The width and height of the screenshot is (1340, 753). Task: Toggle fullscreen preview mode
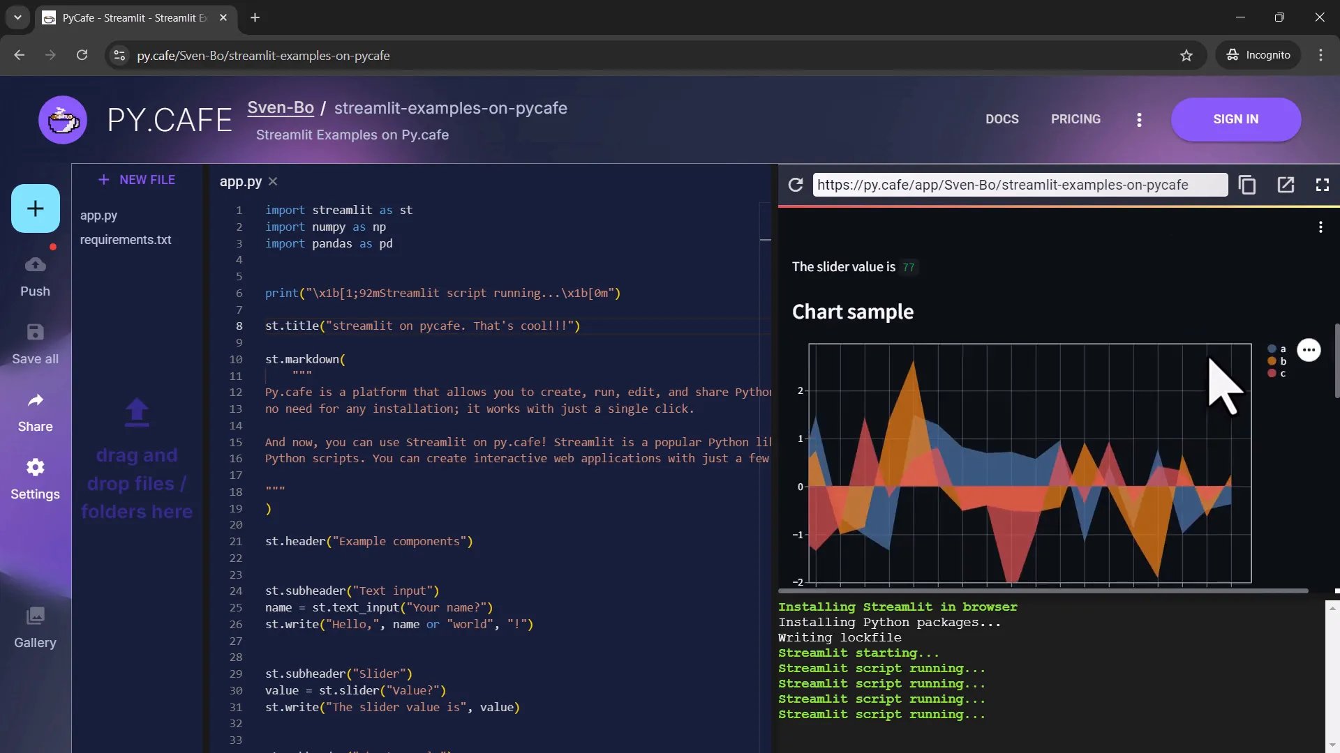pos(1323,185)
